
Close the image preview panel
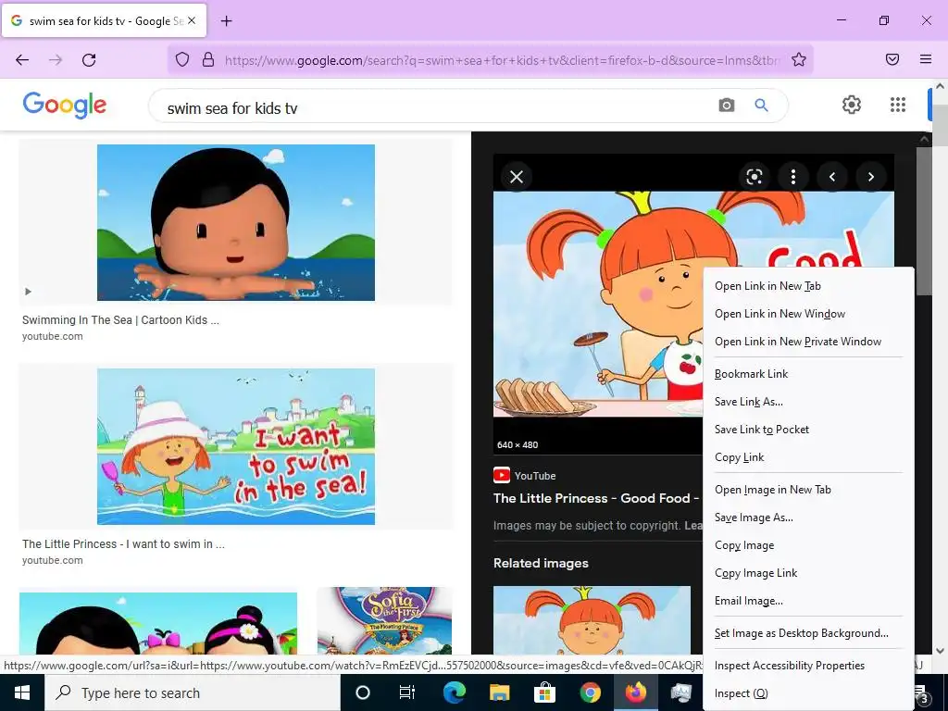tap(517, 177)
